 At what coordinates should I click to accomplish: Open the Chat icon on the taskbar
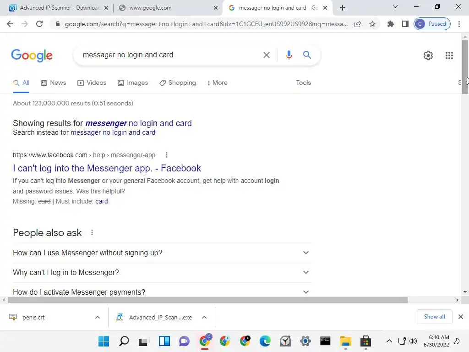click(184, 341)
